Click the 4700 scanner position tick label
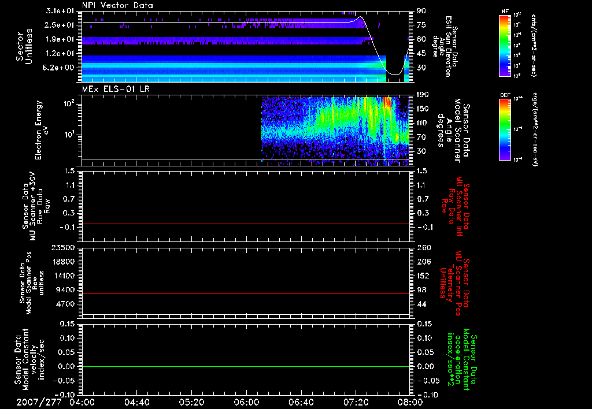Image resolution: width=592 pixels, height=409 pixels. [65, 304]
